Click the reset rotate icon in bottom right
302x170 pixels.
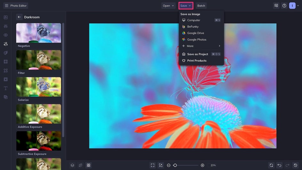point(271,165)
